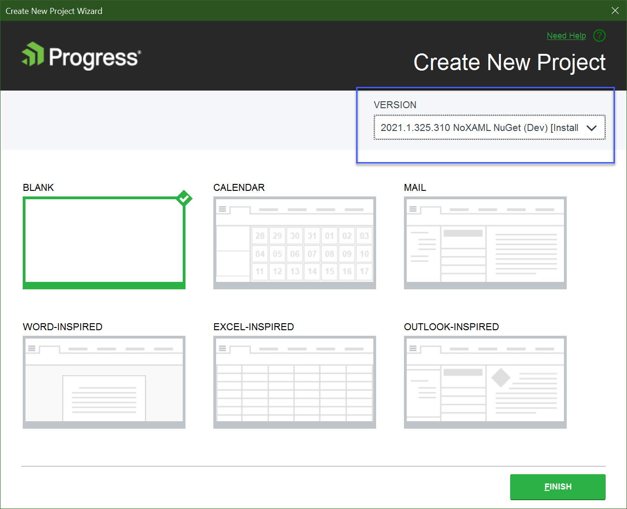This screenshot has width=627, height=509.
Task: Click the Create New Project heading
Action: [x=509, y=62]
